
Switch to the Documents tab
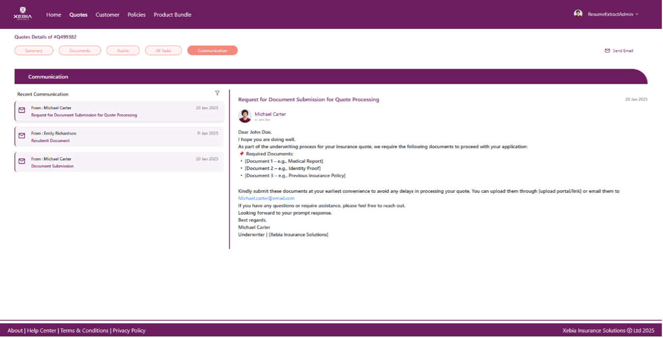point(80,51)
